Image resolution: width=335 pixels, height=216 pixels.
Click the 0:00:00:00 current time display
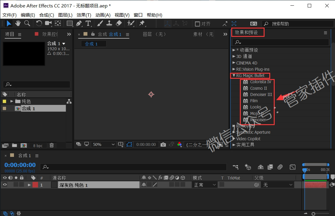[x=20, y=165]
